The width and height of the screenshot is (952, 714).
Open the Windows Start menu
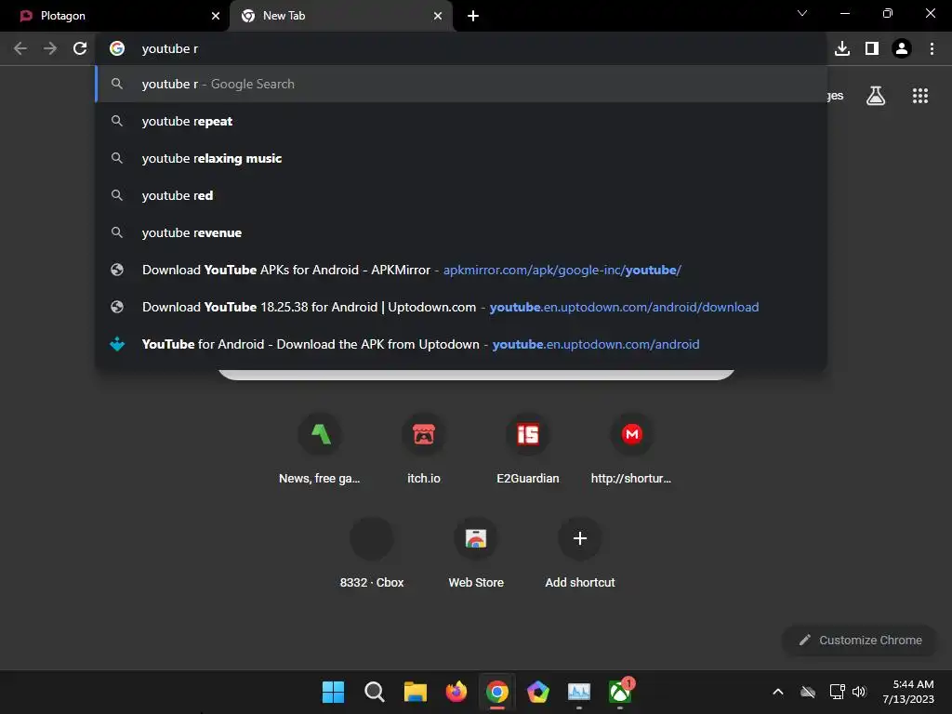pyautogui.click(x=333, y=692)
